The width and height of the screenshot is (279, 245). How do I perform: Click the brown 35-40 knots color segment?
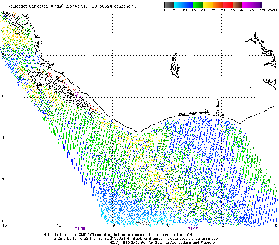[238, 5]
